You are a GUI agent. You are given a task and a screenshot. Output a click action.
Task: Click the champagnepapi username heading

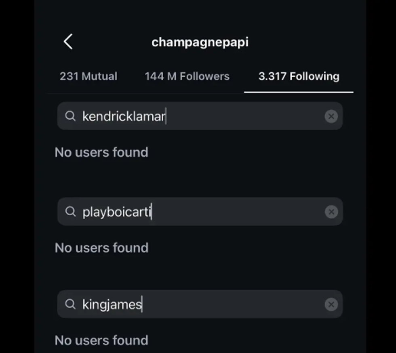click(200, 42)
